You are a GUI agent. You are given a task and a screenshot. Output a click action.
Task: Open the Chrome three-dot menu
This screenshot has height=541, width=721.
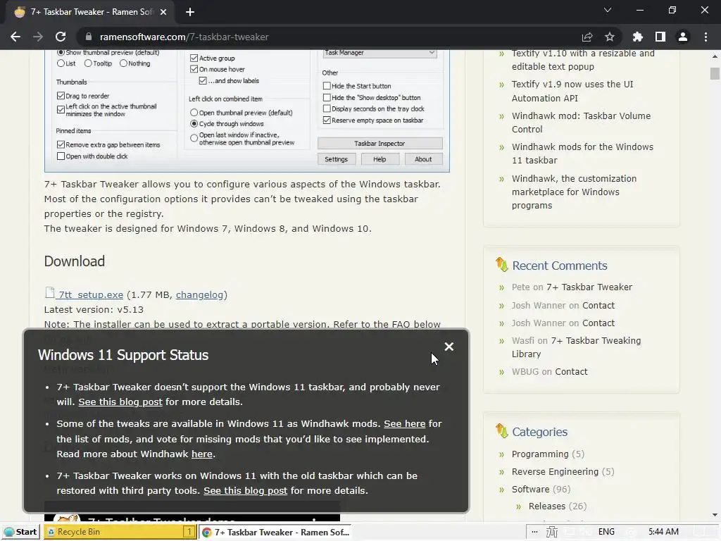point(706,37)
